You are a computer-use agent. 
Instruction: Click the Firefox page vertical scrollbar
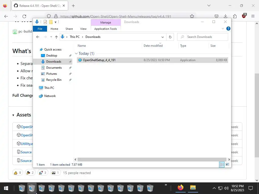[257, 115]
